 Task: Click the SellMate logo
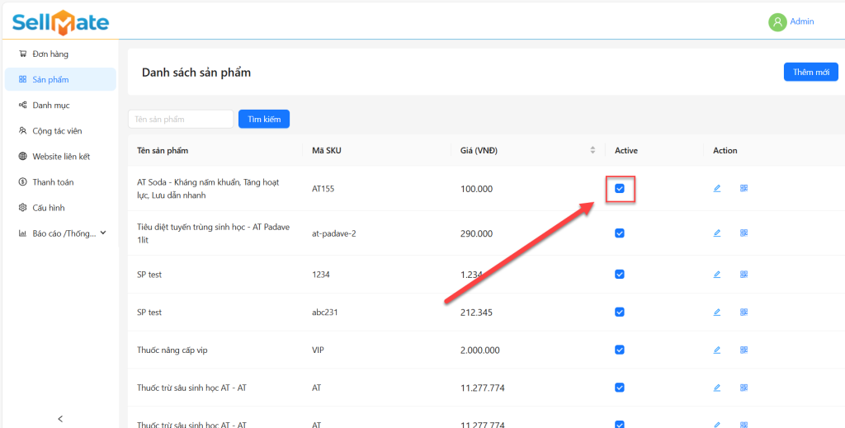(60, 22)
